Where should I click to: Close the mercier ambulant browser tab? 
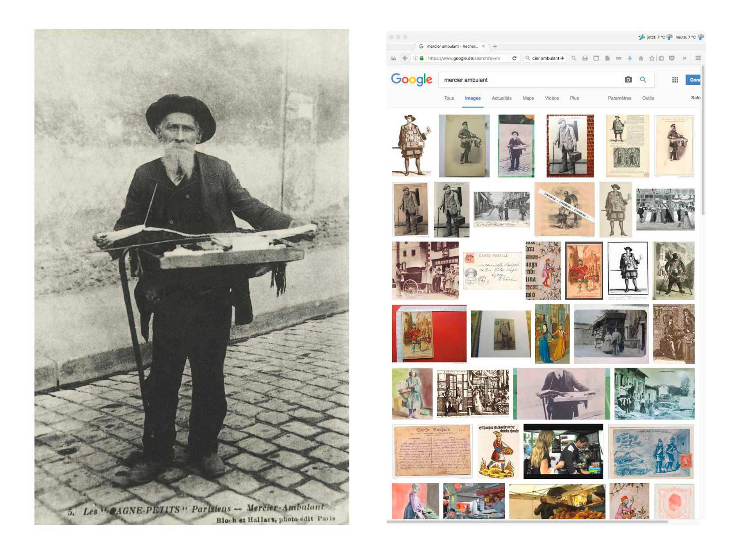pyautogui.click(x=483, y=46)
